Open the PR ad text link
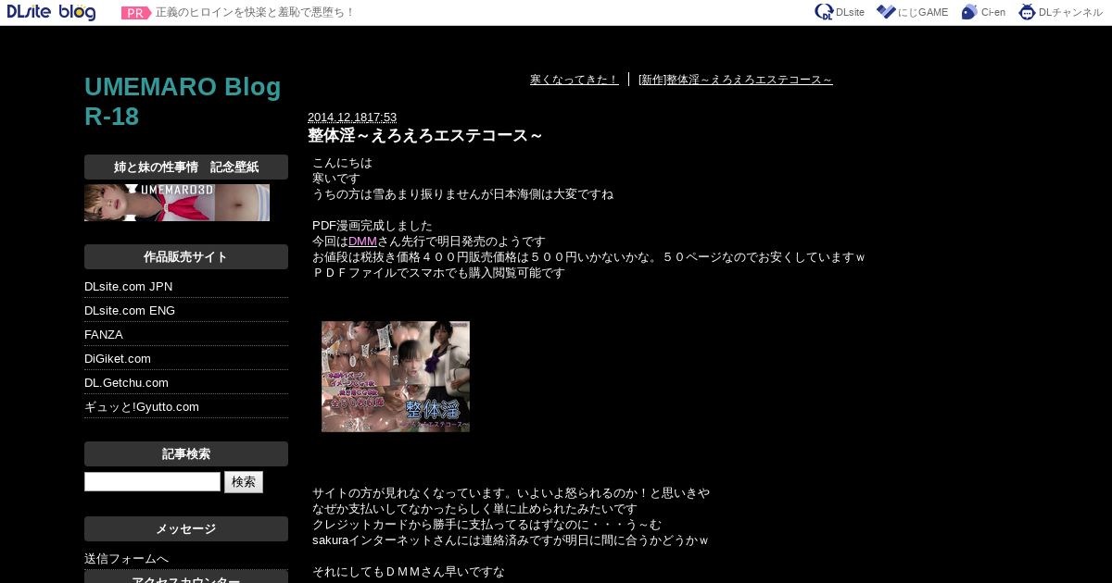1112x583 pixels. coord(255,13)
